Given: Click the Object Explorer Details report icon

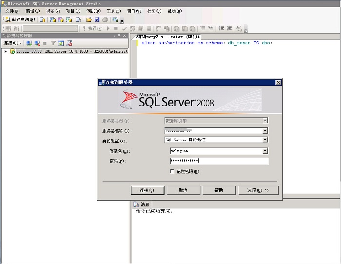Looking at the screenshot, I should click(69, 43).
